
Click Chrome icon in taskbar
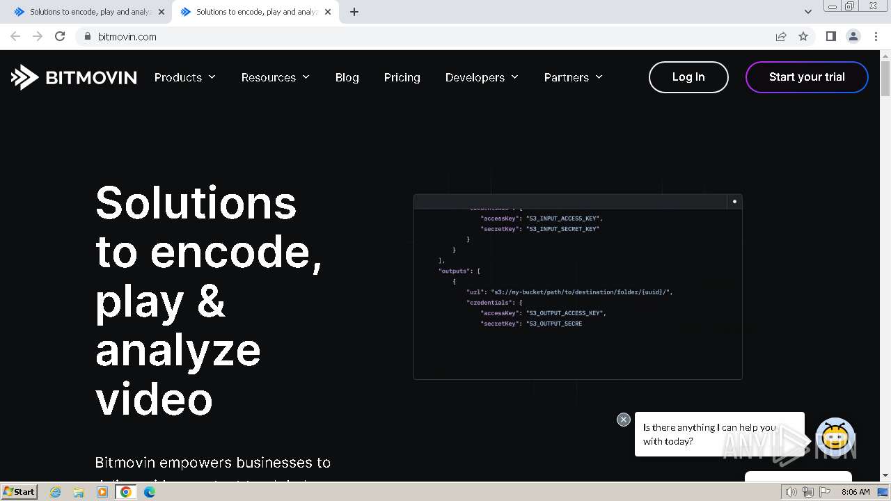click(x=126, y=492)
